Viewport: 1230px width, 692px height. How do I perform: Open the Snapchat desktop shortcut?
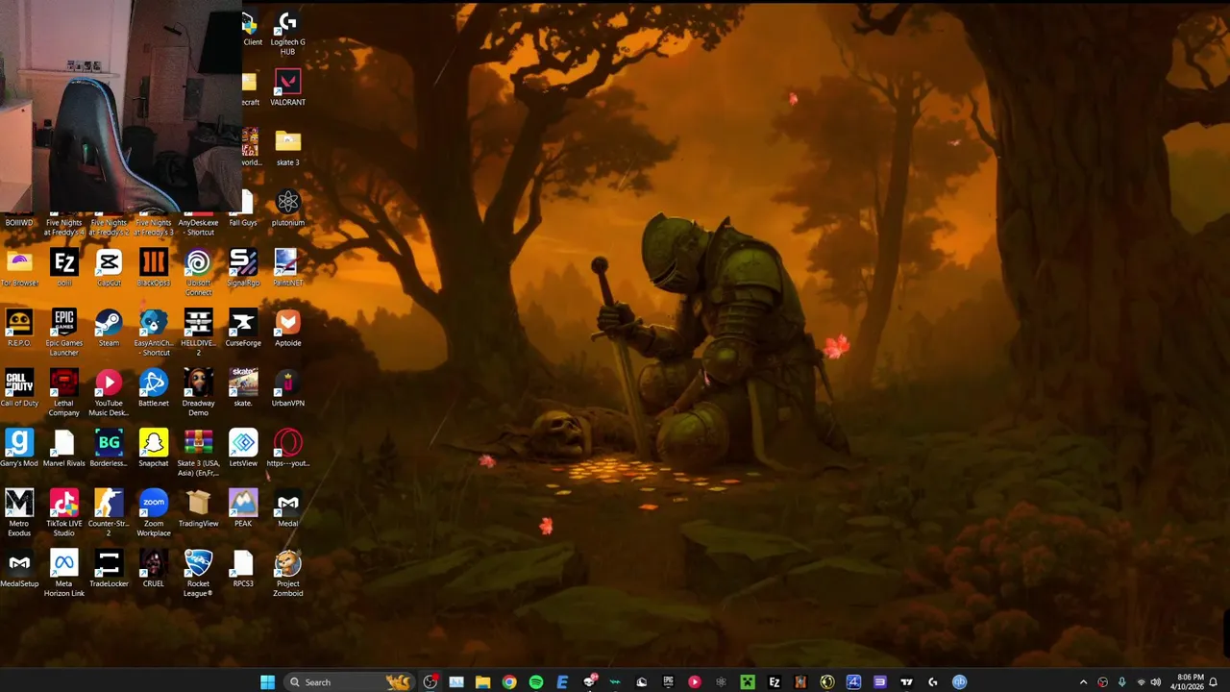(153, 448)
